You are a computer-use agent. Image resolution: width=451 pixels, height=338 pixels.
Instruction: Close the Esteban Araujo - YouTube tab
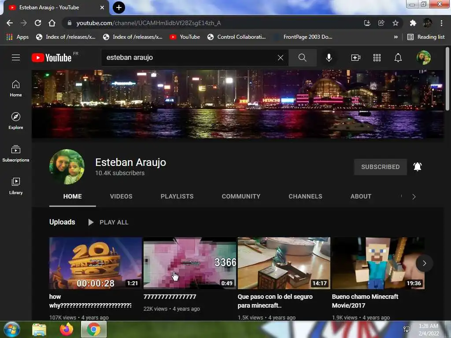pyautogui.click(x=102, y=7)
